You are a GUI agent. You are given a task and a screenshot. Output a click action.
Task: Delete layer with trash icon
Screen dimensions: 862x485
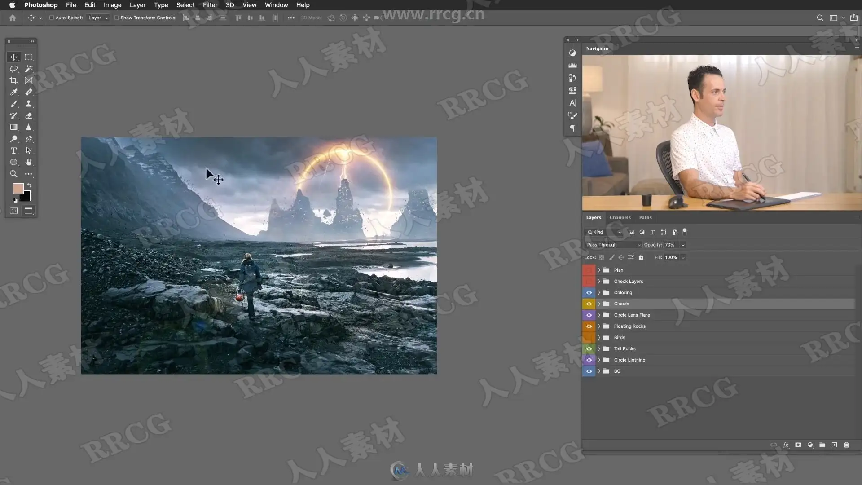[x=846, y=445]
